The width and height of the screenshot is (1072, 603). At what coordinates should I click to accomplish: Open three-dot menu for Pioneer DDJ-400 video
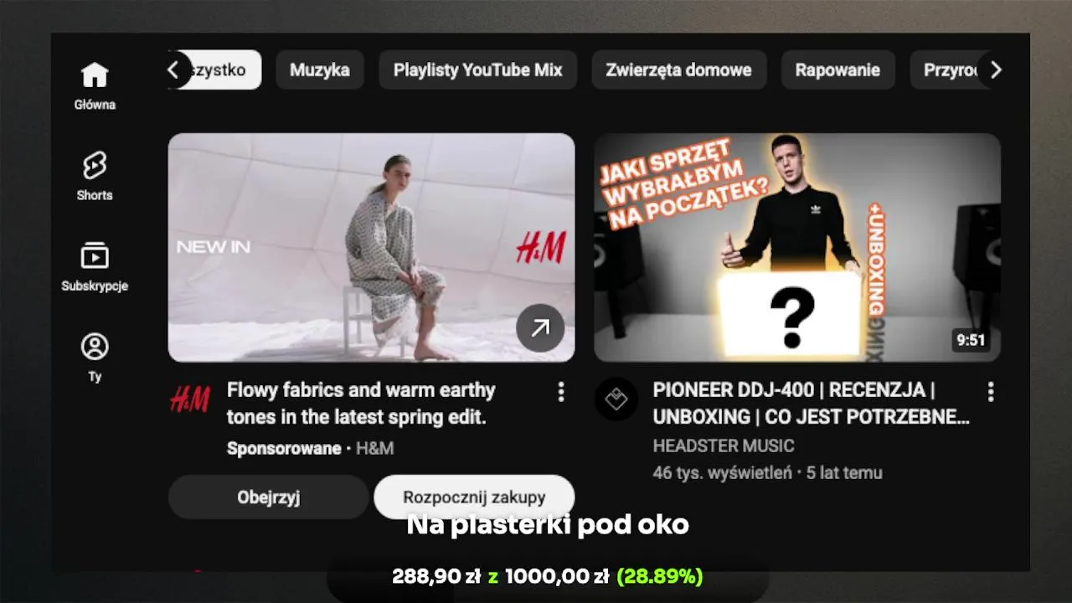tap(991, 391)
